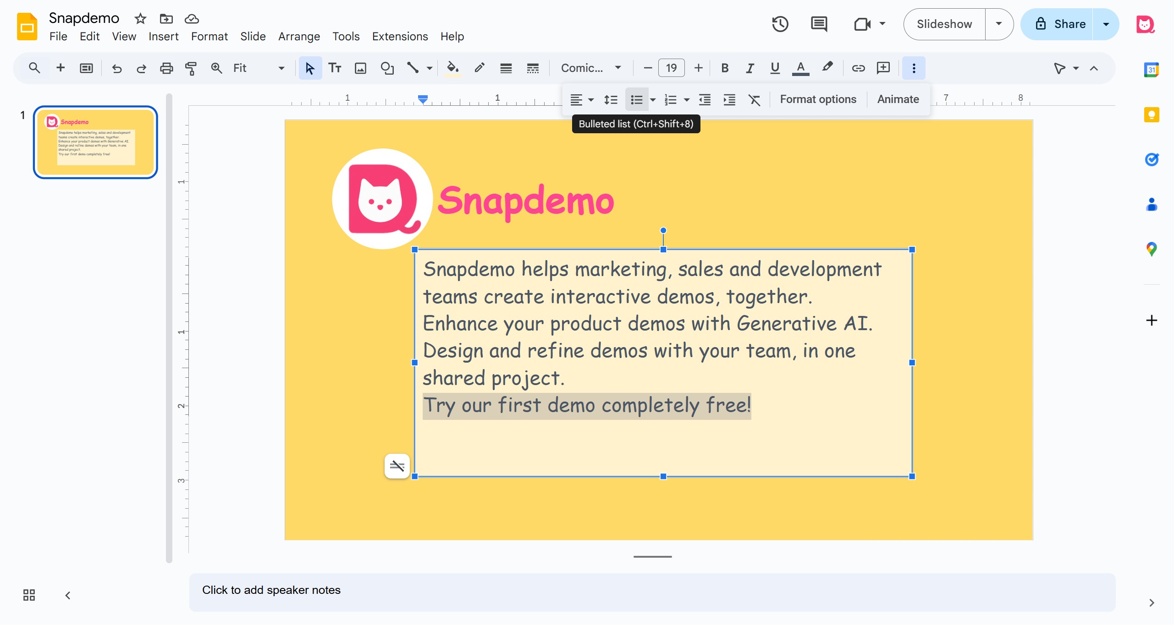
Task: Open text color picker
Action: tap(800, 68)
